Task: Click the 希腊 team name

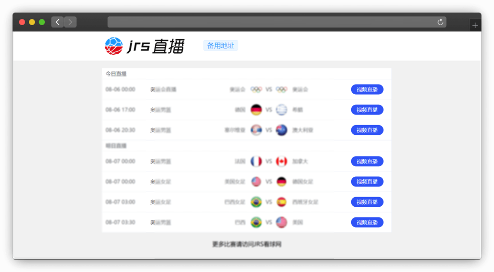Action: [297, 110]
